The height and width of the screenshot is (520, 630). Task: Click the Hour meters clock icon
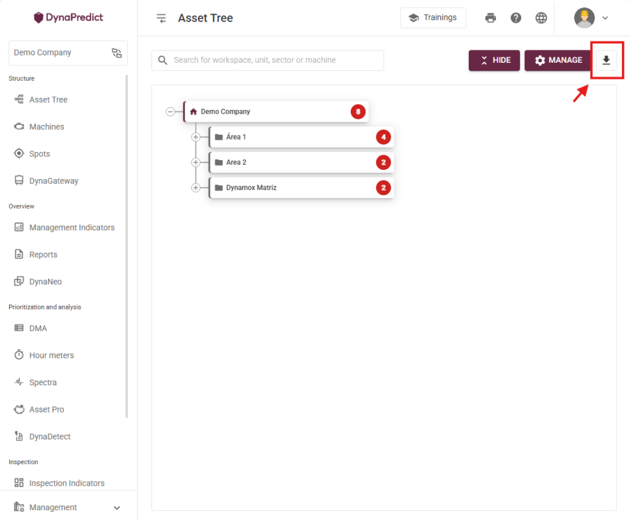point(19,355)
